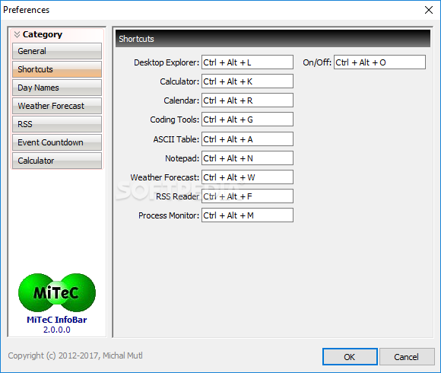The image size is (441, 373).
Task: Open the RSS category
Action: coord(57,124)
